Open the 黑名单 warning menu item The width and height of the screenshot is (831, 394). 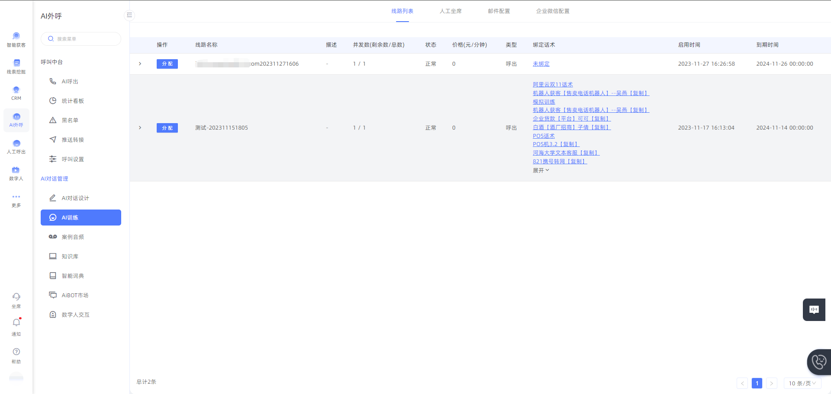[x=81, y=120]
